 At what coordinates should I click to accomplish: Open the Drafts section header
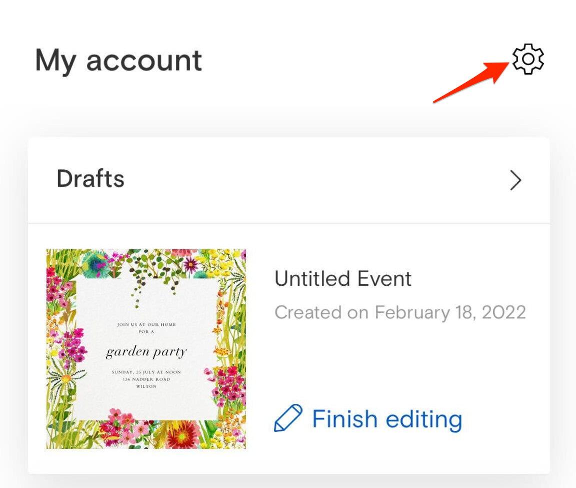click(x=288, y=180)
